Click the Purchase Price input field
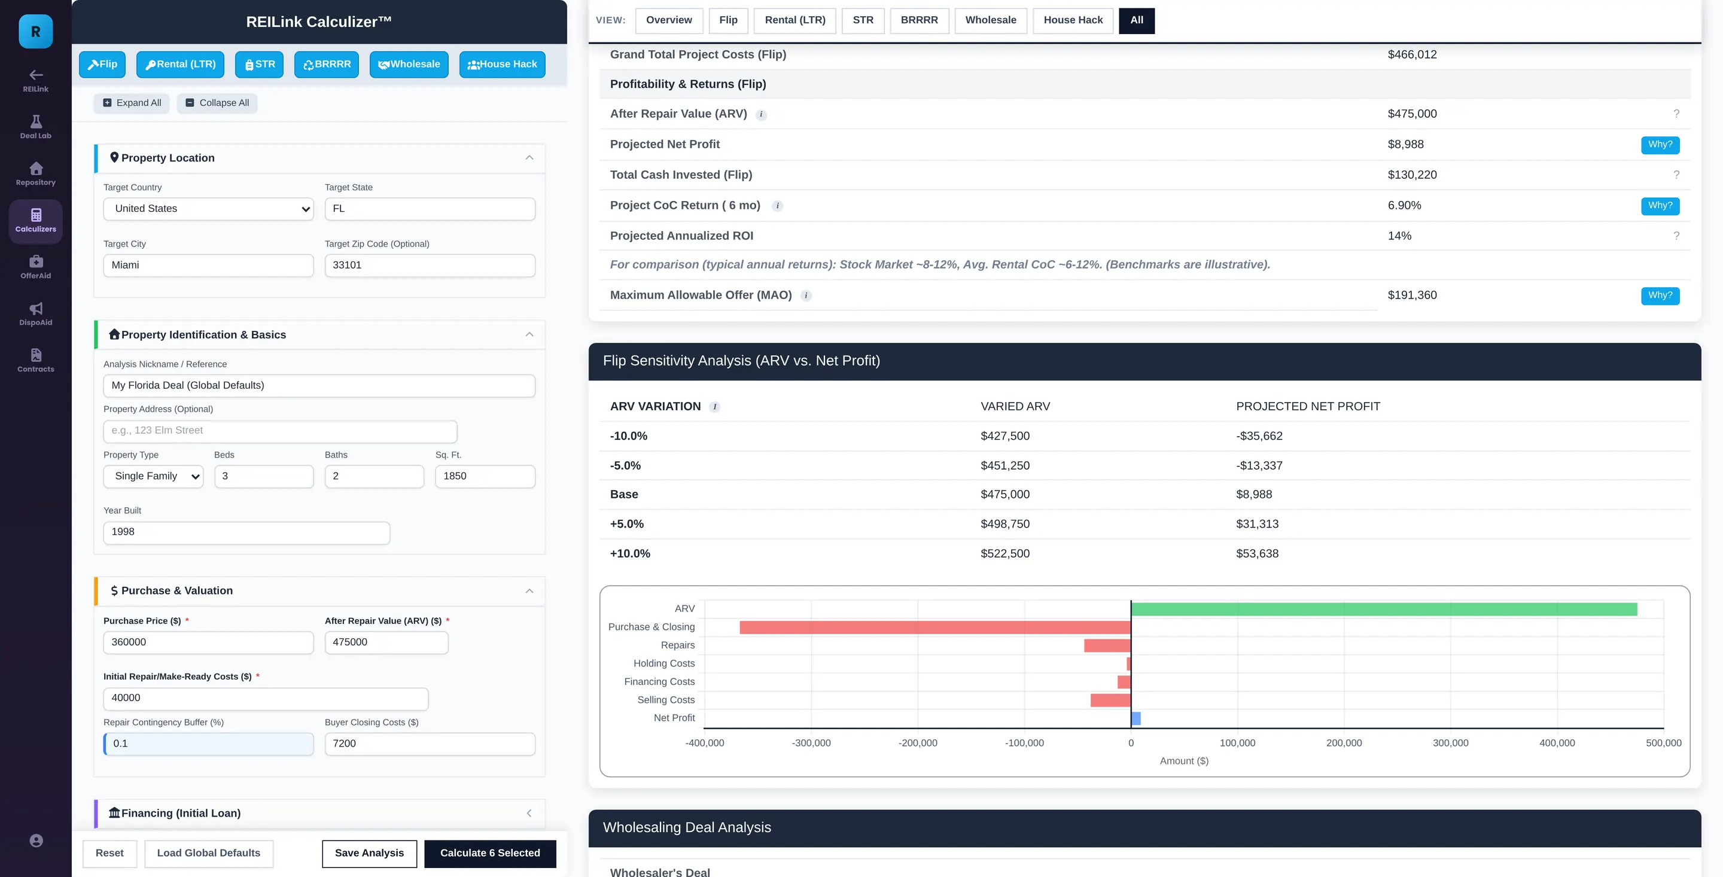This screenshot has height=877, width=1723. [209, 642]
